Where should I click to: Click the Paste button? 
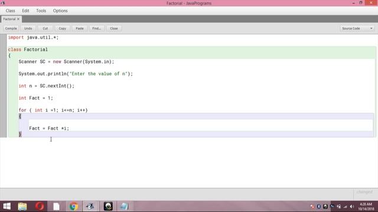[x=79, y=28]
